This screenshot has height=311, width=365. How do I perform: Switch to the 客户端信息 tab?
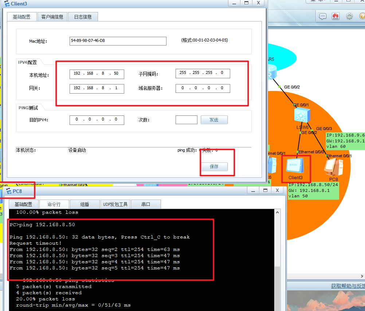(x=52, y=17)
